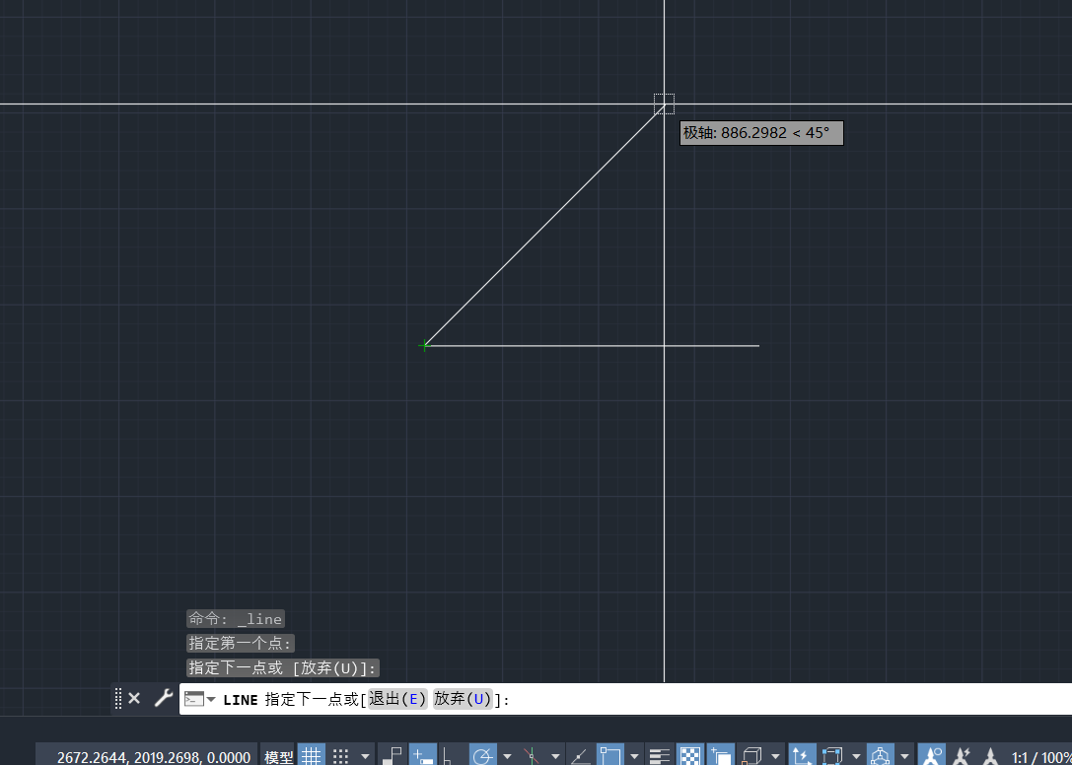
Task: Click the object snap tracking icon
Action: (581, 756)
